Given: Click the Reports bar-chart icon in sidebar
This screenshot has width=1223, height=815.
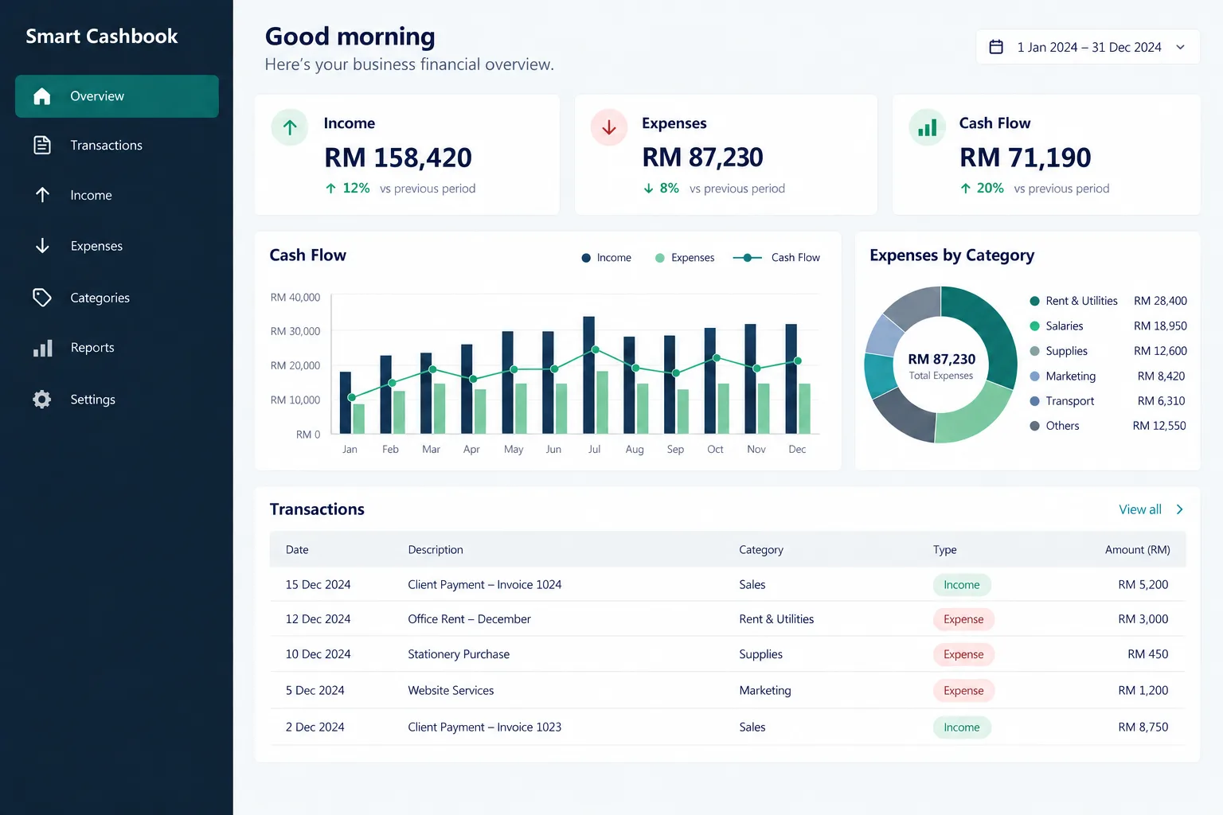Looking at the screenshot, I should (43, 348).
